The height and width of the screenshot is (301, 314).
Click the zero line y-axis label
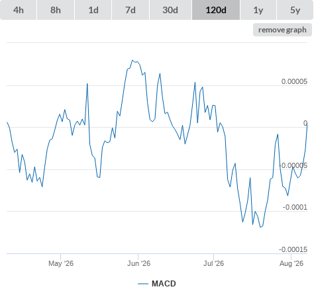[305, 123]
